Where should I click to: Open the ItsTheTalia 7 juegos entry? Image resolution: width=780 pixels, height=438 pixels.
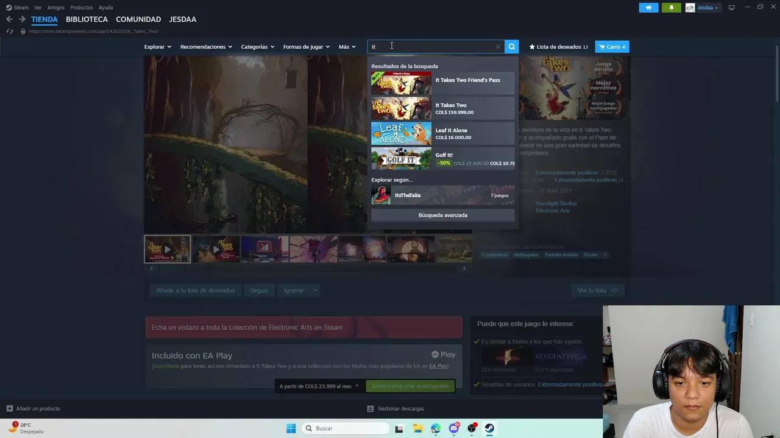click(443, 195)
